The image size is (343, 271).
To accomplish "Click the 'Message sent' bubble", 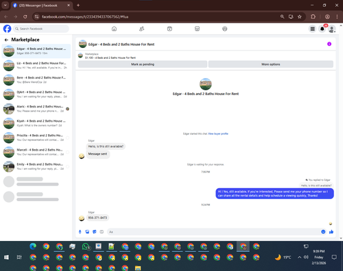I will click(x=97, y=154).
